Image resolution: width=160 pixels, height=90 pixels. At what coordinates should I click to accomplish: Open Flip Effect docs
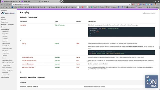click(5, 51)
